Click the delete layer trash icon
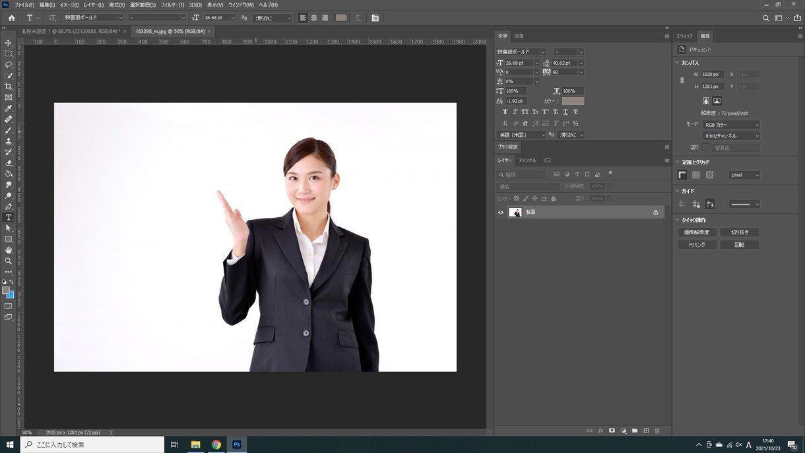Screen dimensions: 805x453 657,431
